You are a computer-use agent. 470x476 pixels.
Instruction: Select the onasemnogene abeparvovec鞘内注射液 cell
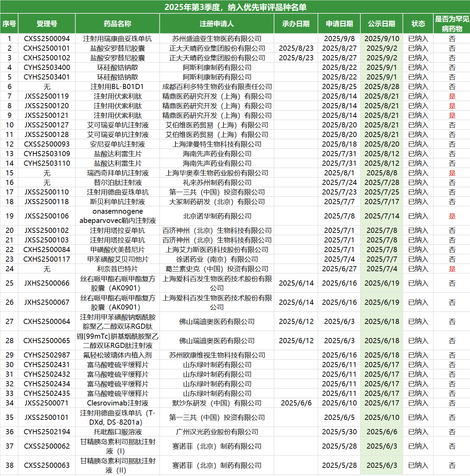click(117, 216)
